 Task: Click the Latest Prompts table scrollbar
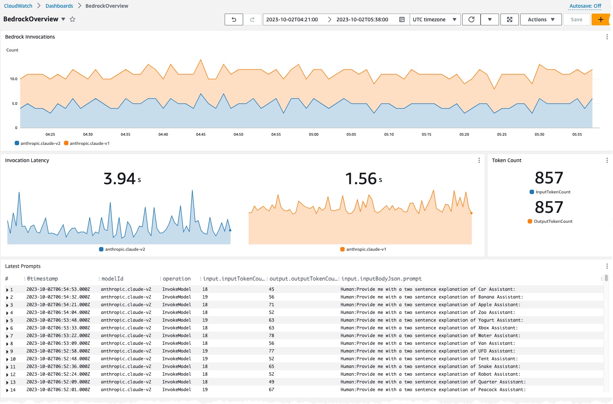pyautogui.click(x=606, y=278)
